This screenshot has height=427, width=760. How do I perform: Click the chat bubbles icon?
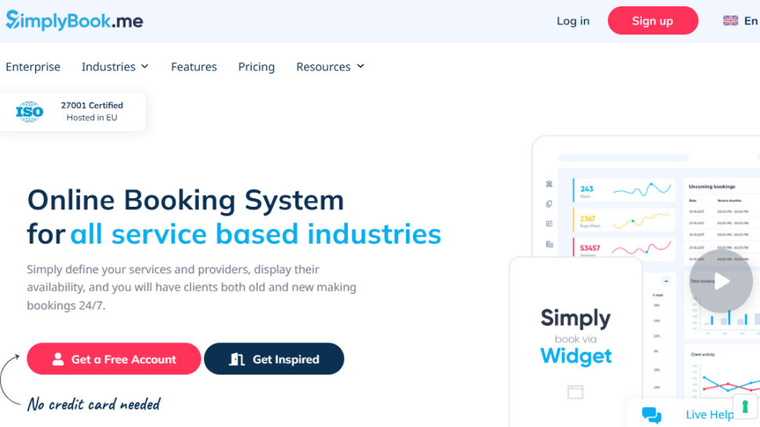coord(651,415)
